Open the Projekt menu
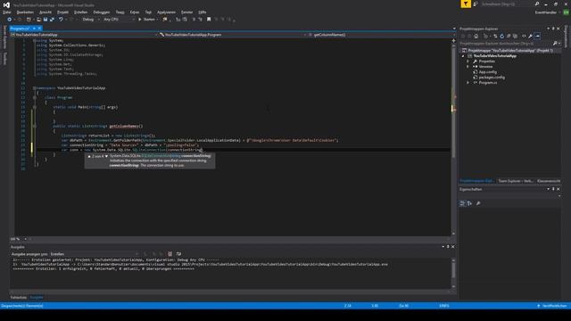The height and width of the screenshot is (321, 571). [x=62, y=12]
